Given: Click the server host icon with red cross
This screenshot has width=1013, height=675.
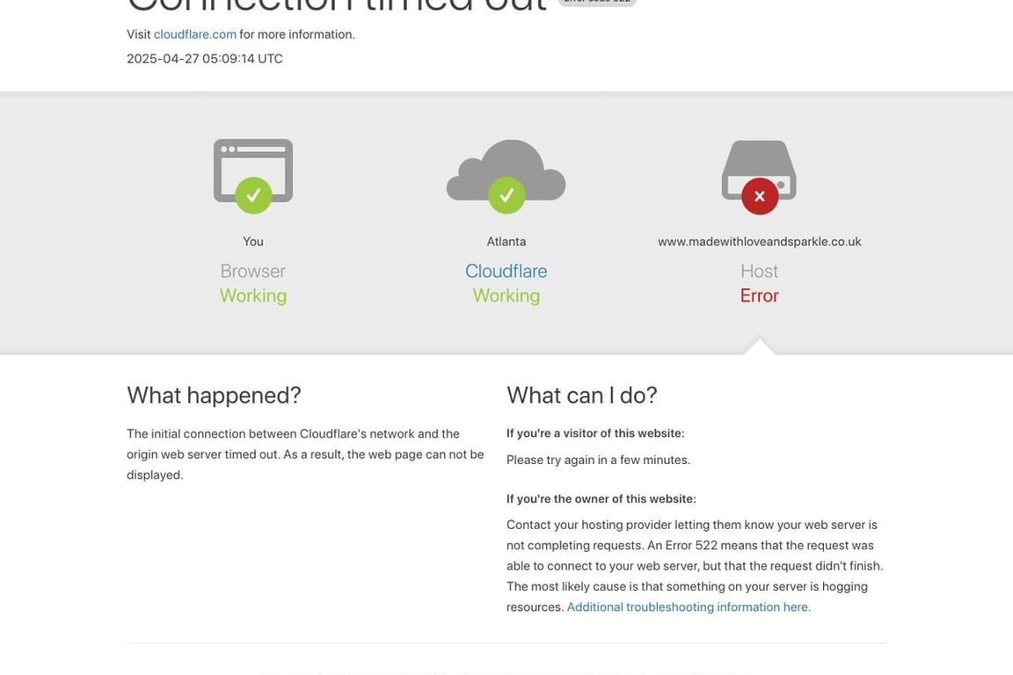Looking at the screenshot, I should tap(759, 177).
